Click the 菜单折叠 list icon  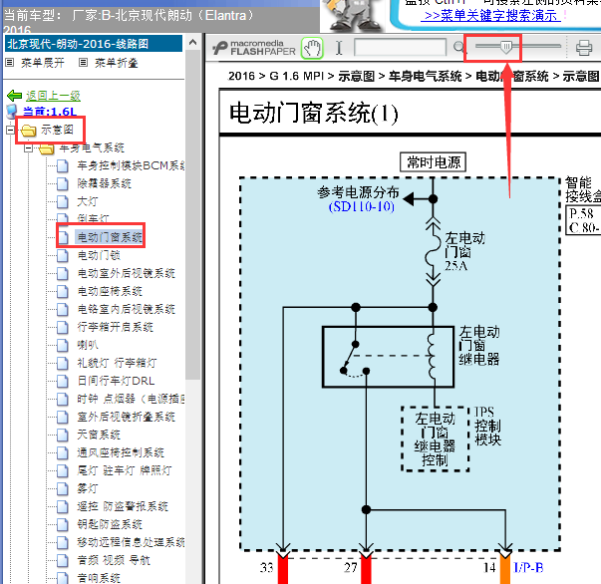(83, 62)
